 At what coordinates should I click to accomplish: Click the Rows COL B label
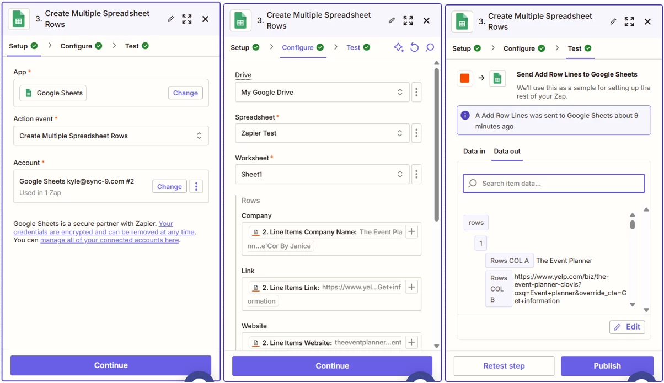point(499,289)
